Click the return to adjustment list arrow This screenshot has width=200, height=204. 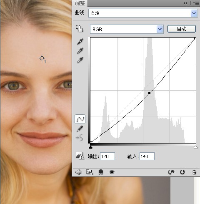(x=78, y=172)
